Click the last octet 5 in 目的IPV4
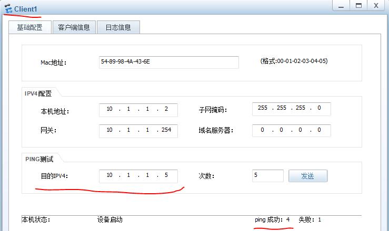This screenshot has height=231, width=389. [x=166, y=175]
